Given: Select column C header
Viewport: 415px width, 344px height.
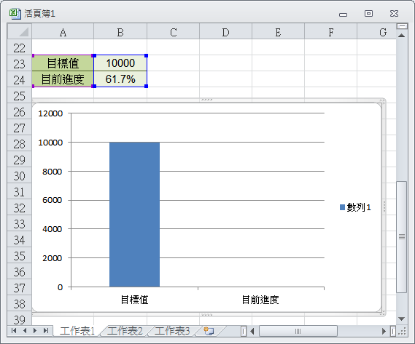Looking at the screenshot, I should pyautogui.click(x=173, y=32).
